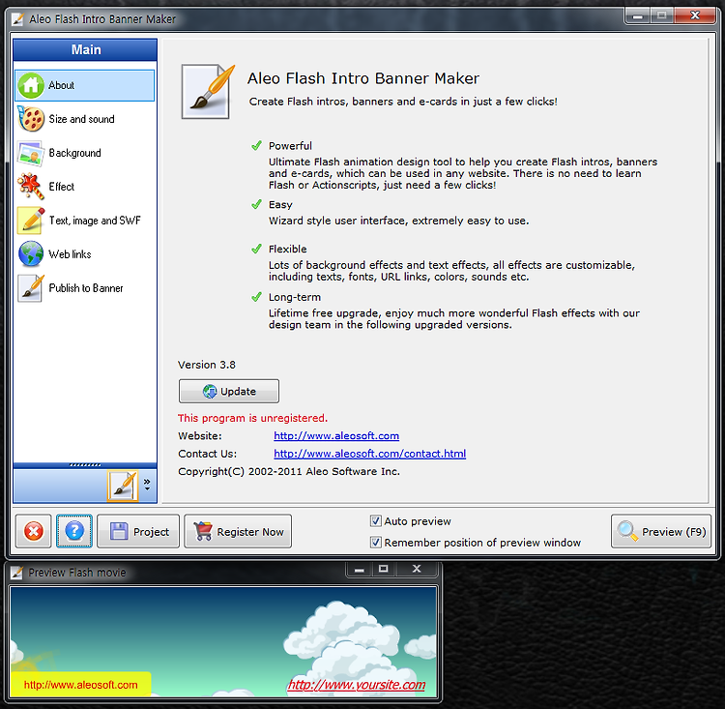This screenshot has height=709, width=725.
Task: Expand sidebar footer chevron menu
Action: click(147, 485)
